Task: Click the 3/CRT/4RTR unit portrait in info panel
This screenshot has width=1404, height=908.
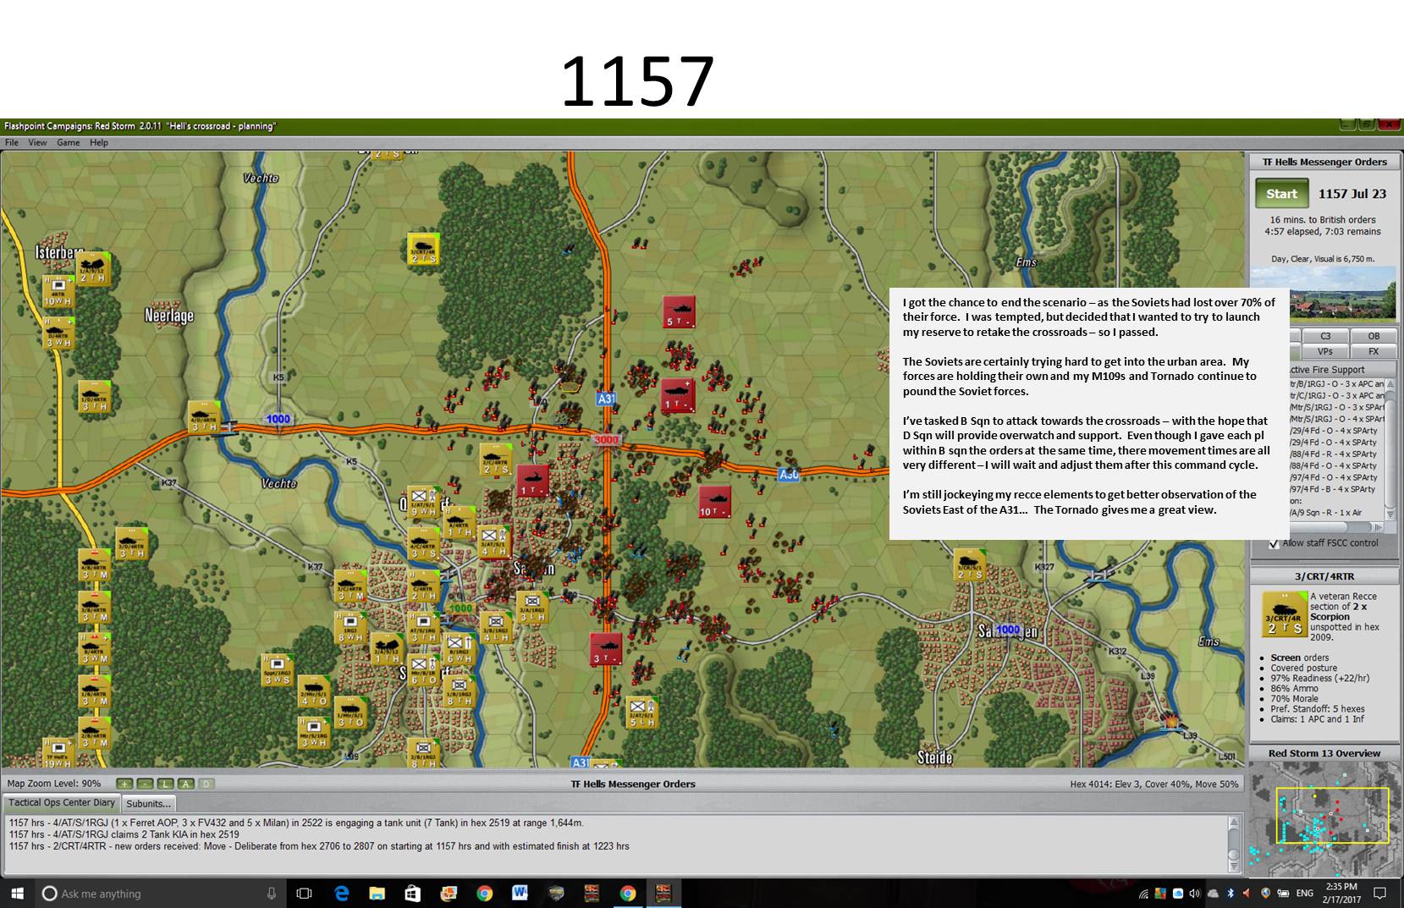Action: pyautogui.click(x=1283, y=614)
